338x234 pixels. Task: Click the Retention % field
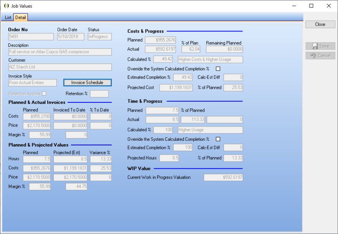click(99, 94)
